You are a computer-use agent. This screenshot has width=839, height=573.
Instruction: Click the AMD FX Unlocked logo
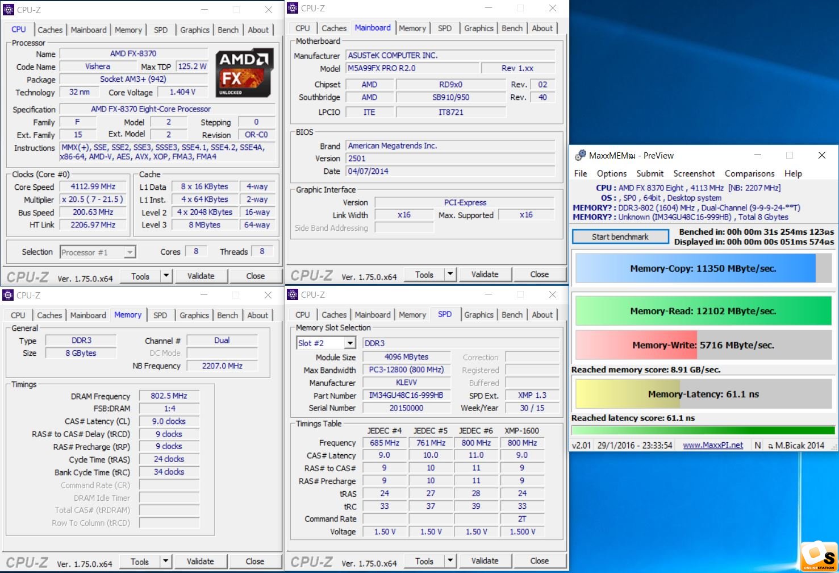coord(245,73)
